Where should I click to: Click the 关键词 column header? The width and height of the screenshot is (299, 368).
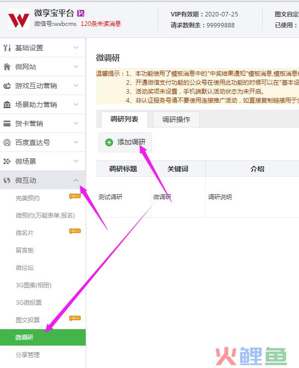coord(178,169)
